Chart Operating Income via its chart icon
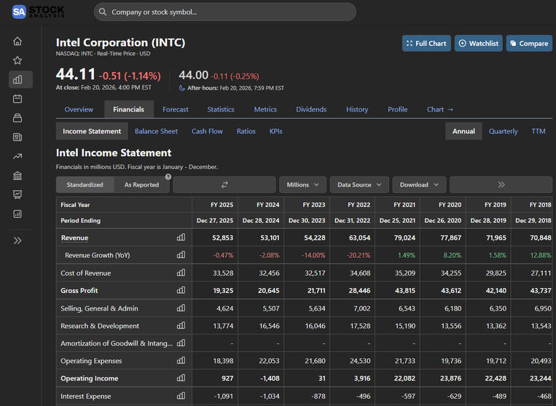 click(x=181, y=378)
